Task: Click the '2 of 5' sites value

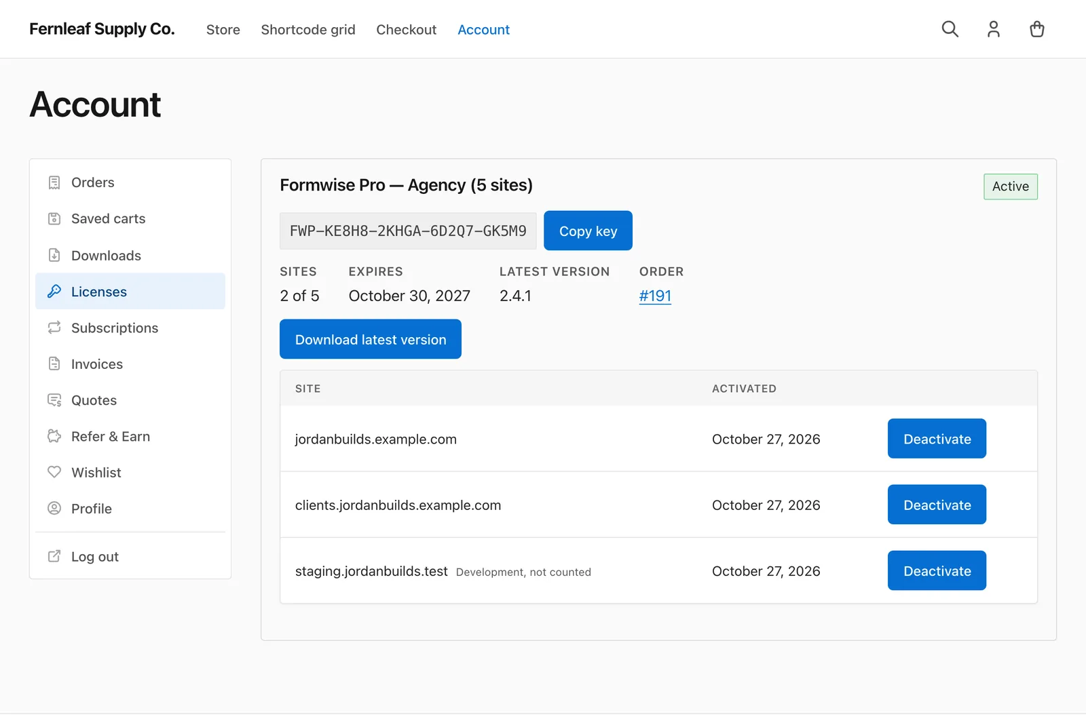Action: point(299,296)
